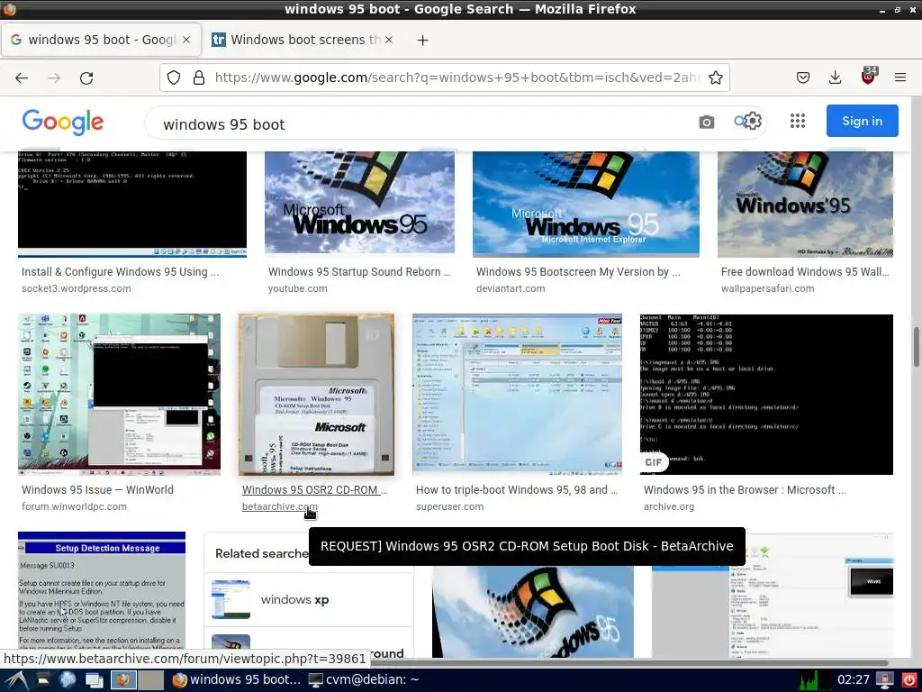This screenshot has width=922, height=692.
Task: Switch to 'Windows boot screens' tab
Action: 303,40
